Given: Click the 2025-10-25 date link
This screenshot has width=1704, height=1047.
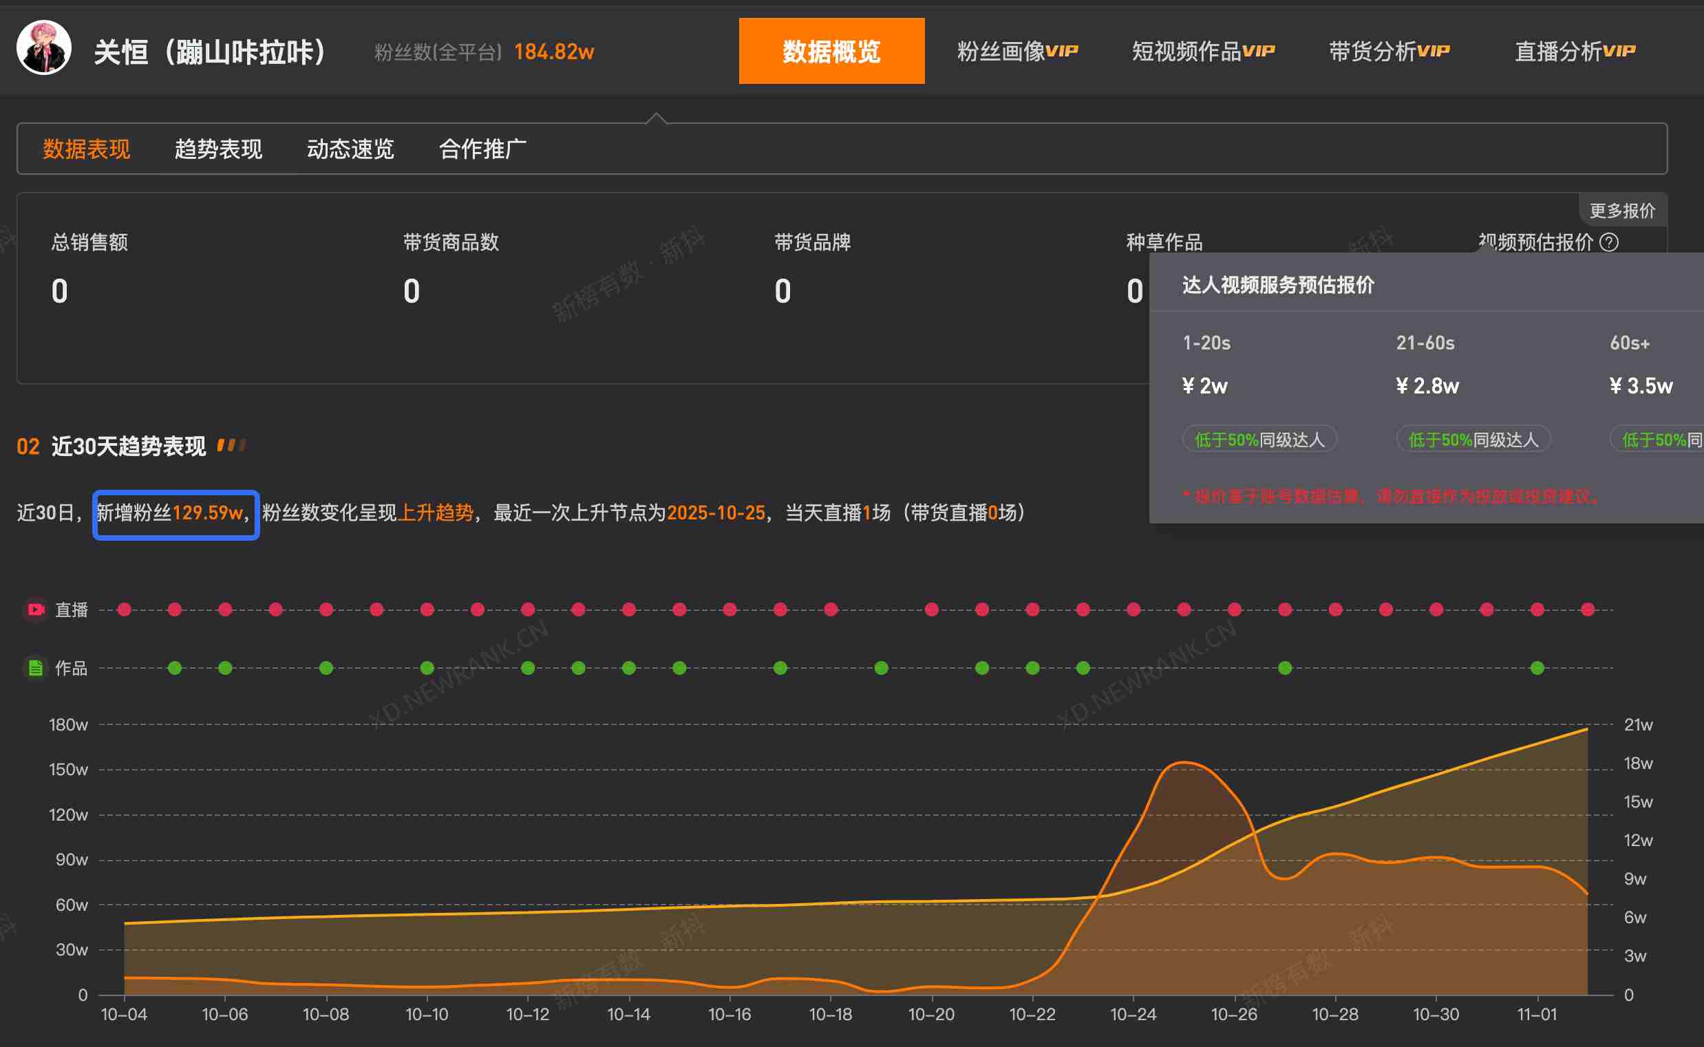Looking at the screenshot, I should click(x=716, y=513).
